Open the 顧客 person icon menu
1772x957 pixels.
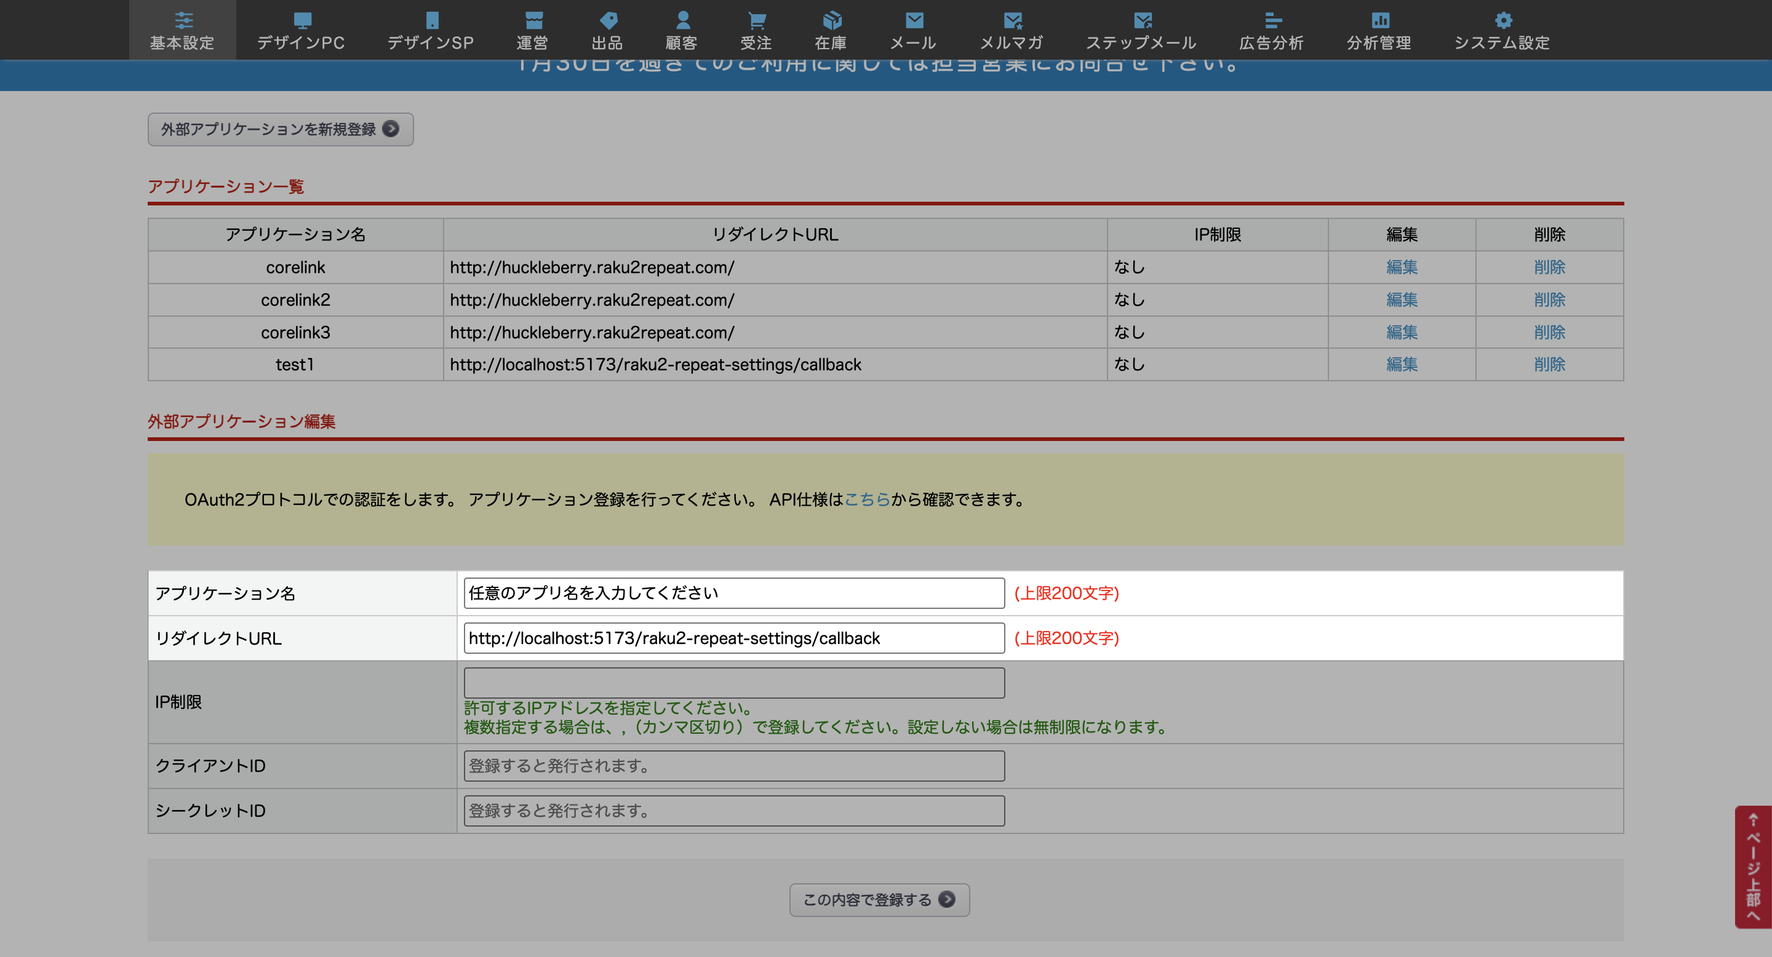tap(682, 20)
